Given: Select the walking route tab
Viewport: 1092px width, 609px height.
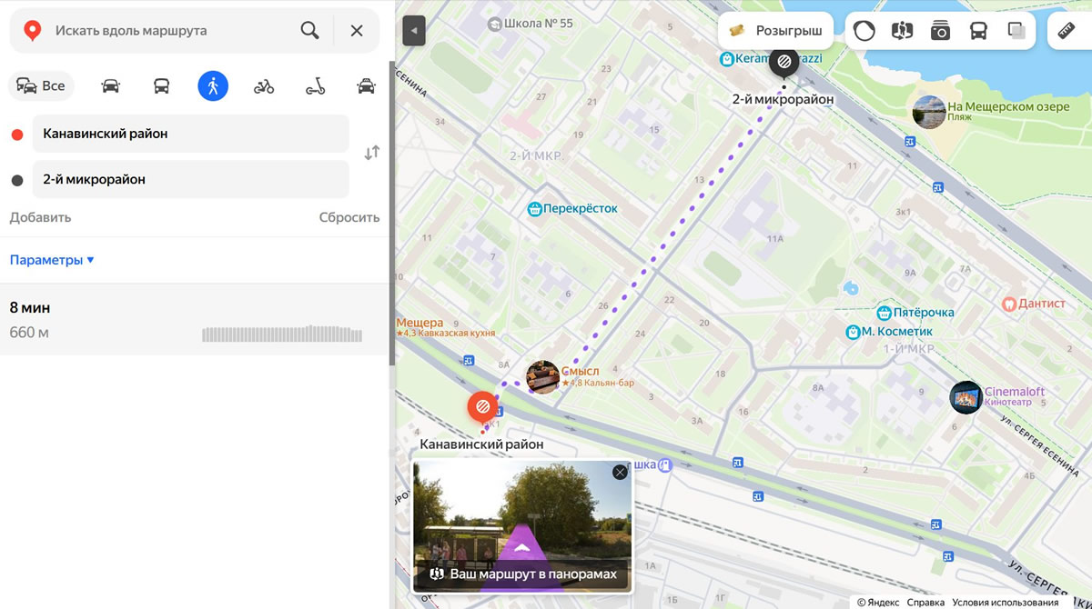Looking at the screenshot, I should pos(213,86).
